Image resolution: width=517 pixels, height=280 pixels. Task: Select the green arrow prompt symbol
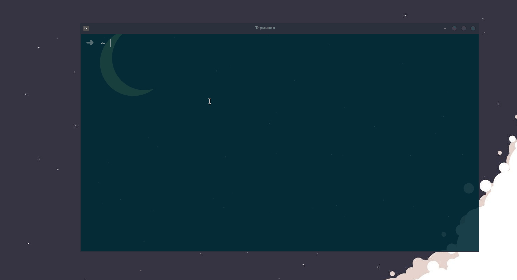tap(90, 42)
